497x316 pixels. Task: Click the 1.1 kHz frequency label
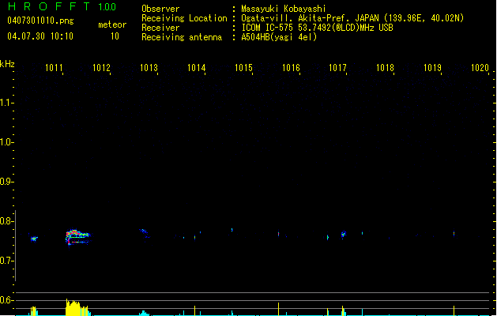[x=6, y=103]
